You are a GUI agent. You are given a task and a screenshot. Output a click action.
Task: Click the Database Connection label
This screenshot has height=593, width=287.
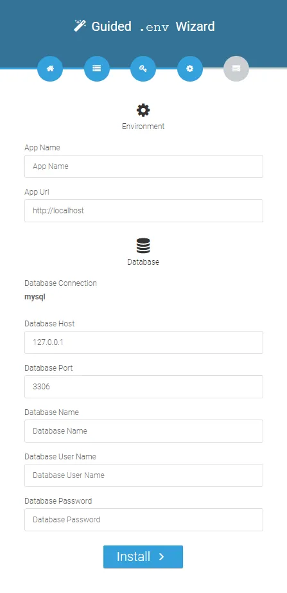coord(60,283)
